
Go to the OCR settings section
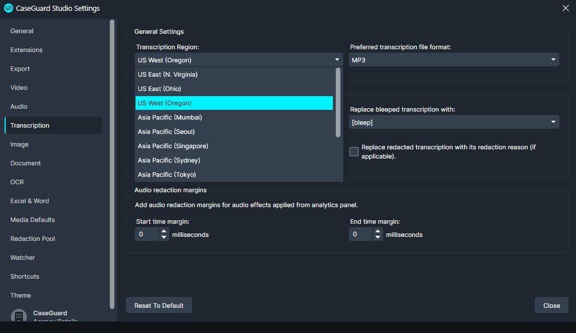pyautogui.click(x=18, y=182)
